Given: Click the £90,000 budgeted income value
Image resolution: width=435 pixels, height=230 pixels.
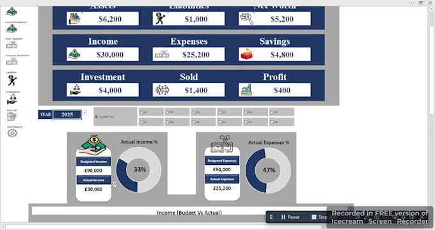Looking at the screenshot, I should (93, 171).
